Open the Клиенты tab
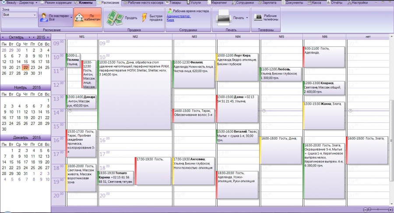This screenshot has height=213, width=394. tap(84, 3)
